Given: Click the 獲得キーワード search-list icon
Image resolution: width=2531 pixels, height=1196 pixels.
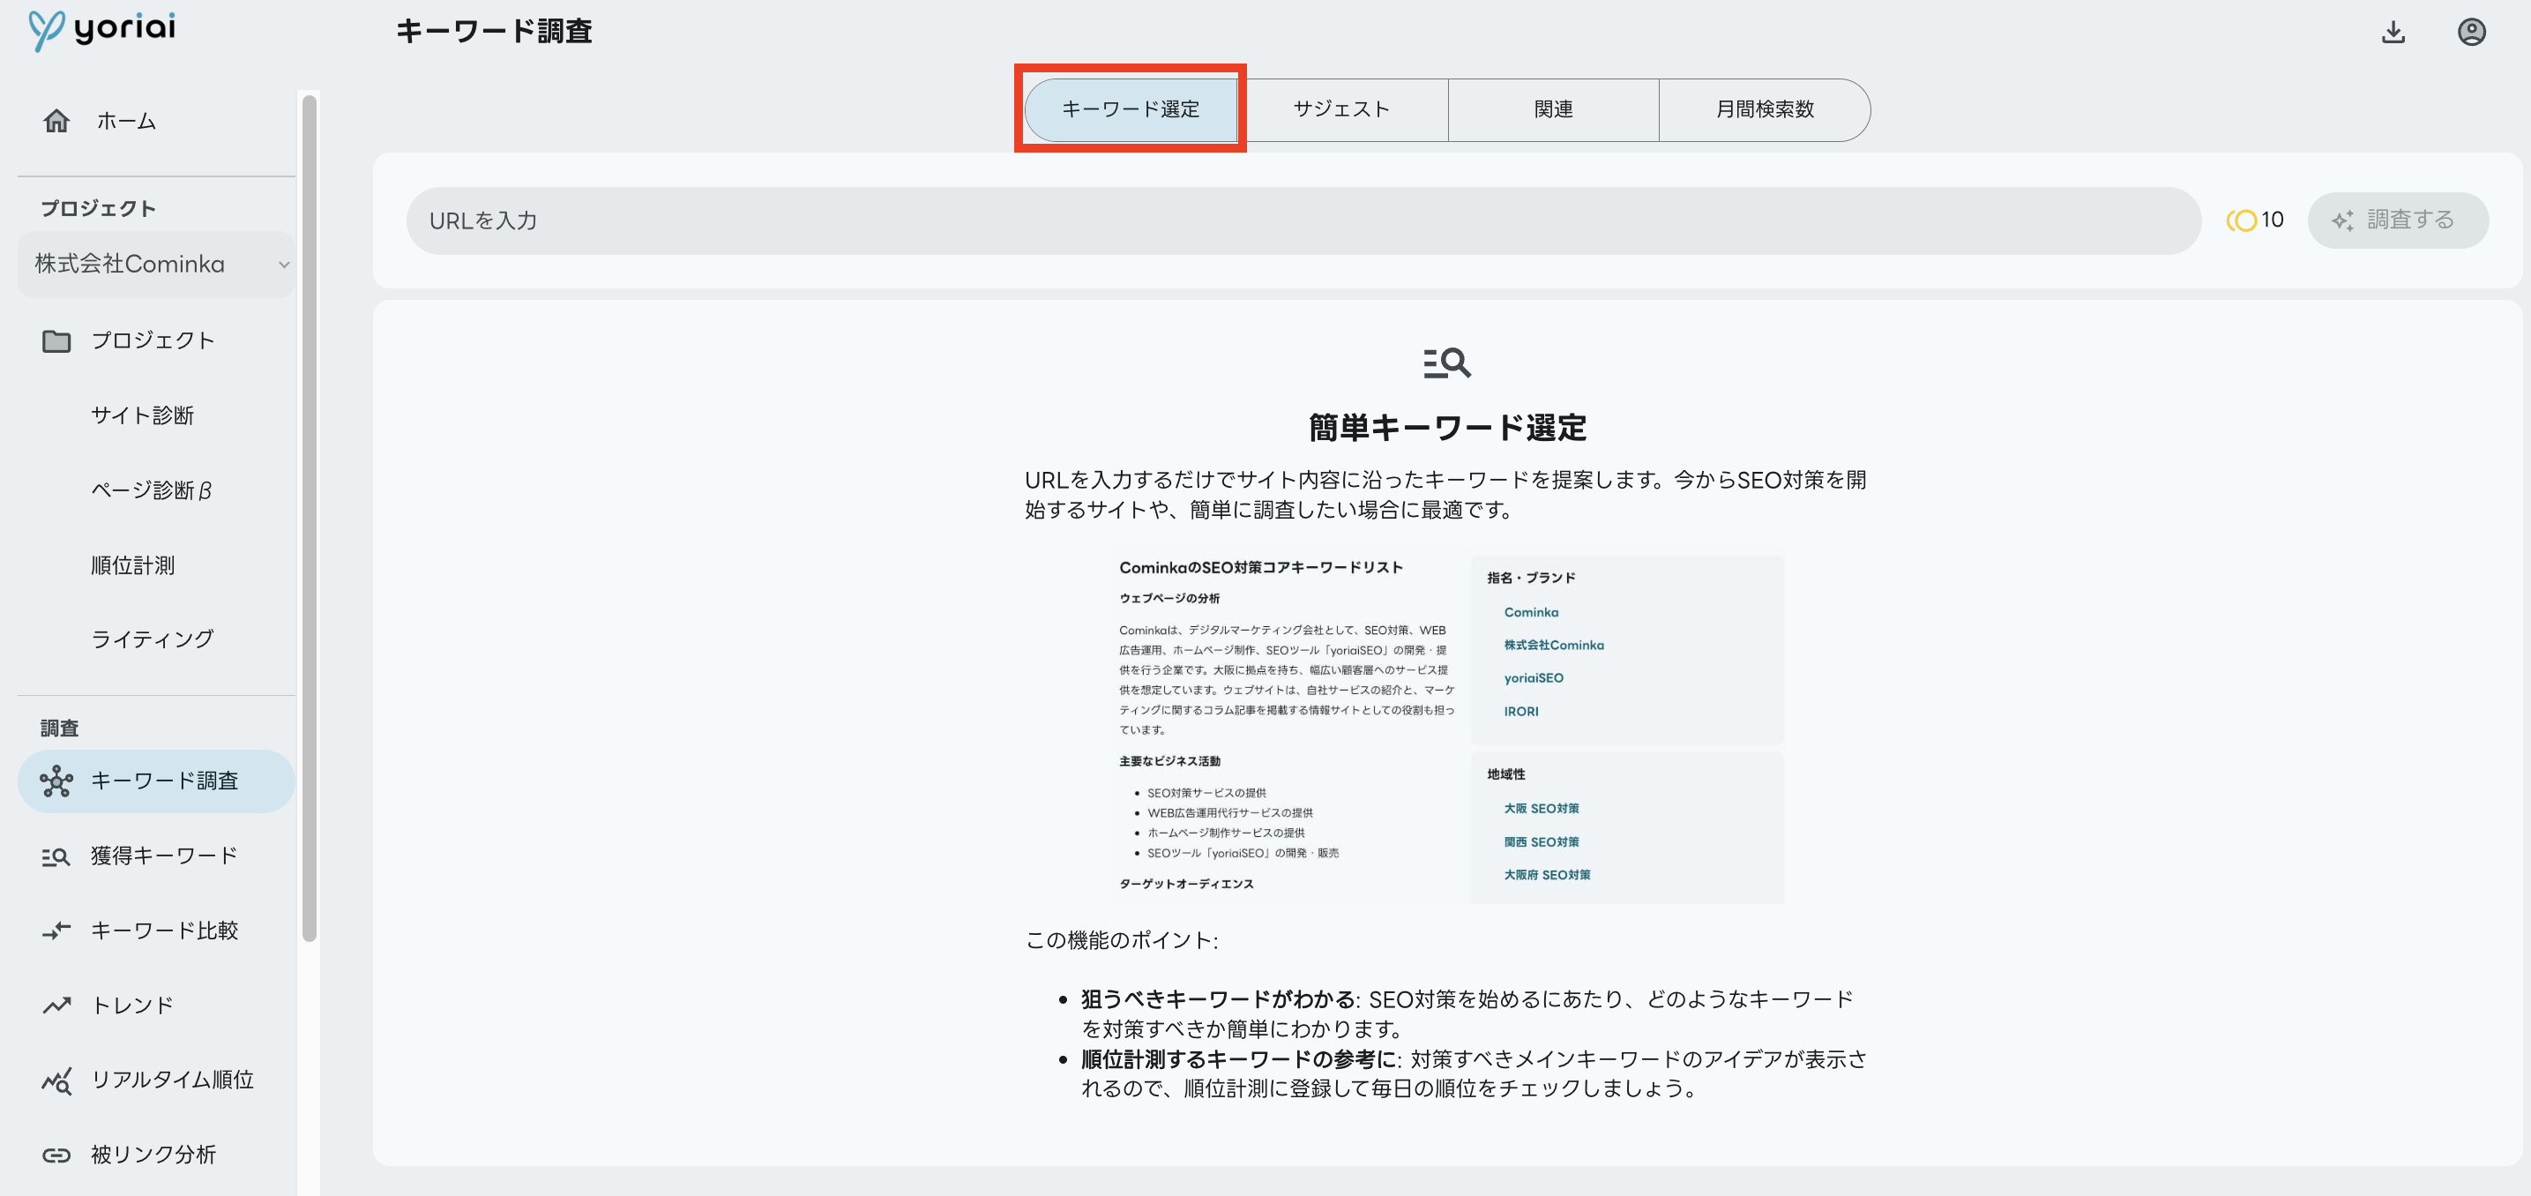Looking at the screenshot, I should (56, 857).
